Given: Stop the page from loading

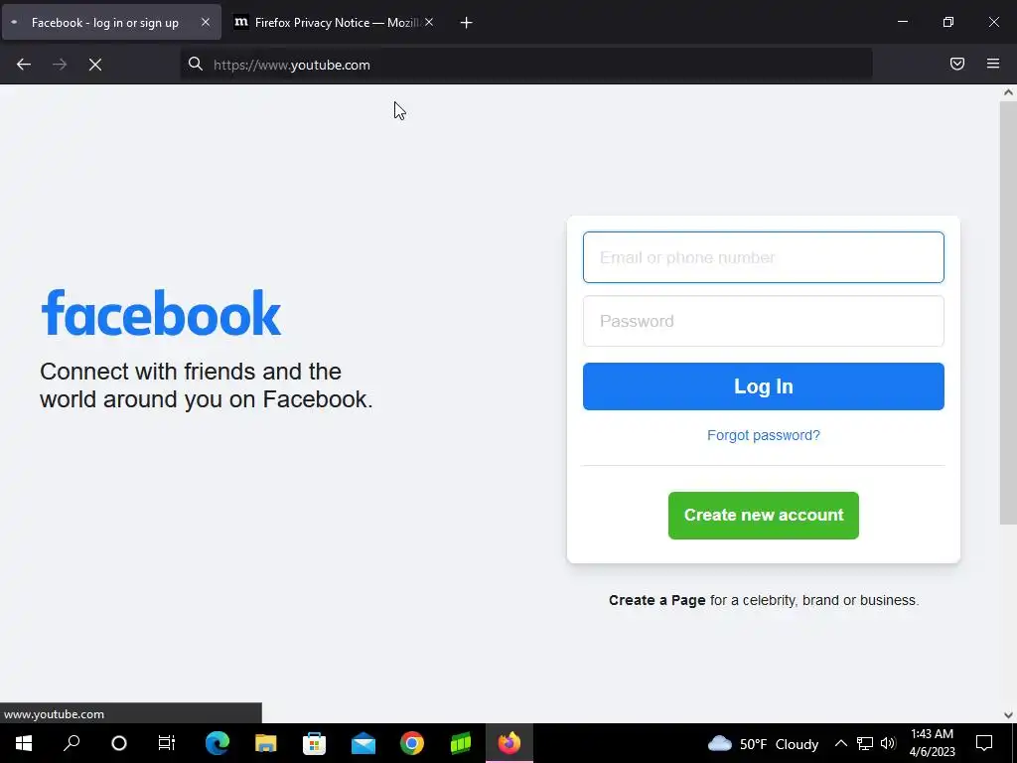Looking at the screenshot, I should 95,65.
